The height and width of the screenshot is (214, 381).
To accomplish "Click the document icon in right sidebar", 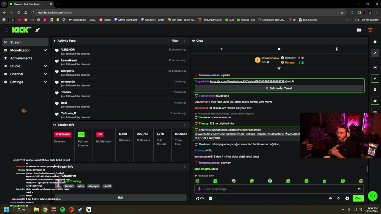I will [x=375, y=90].
